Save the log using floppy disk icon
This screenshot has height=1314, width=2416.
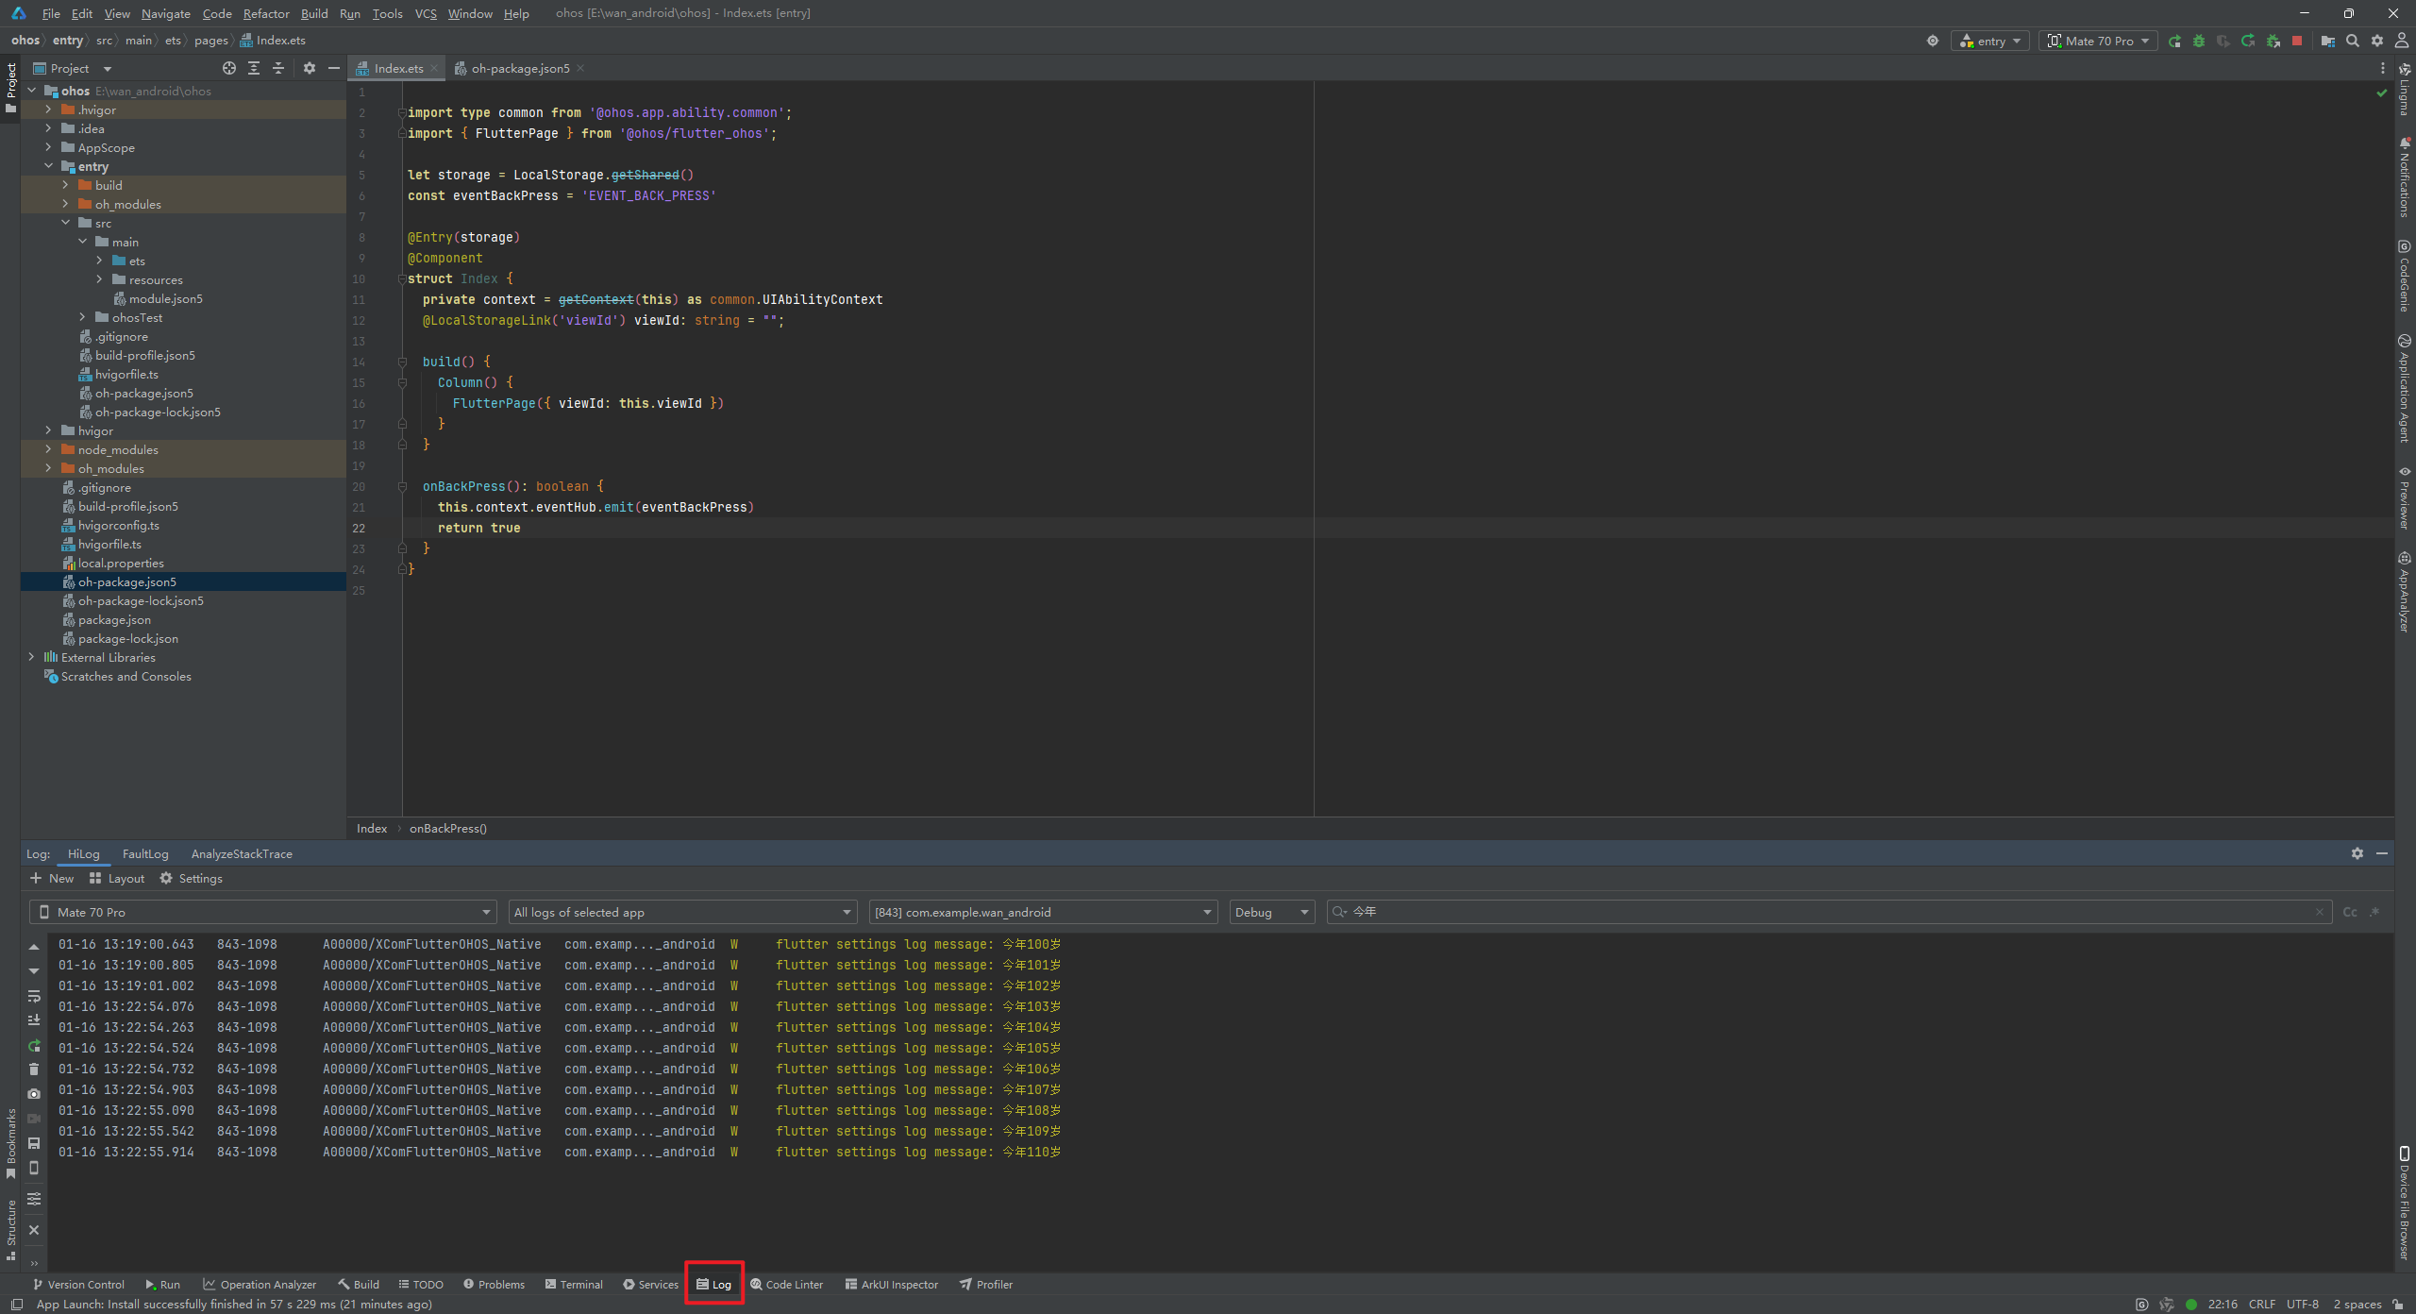tap(34, 1142)
